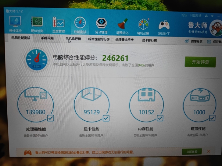This screenshot has height=166, width=222.
Task: Click the 鲁大师 avatar portrait
Action: 216,28
